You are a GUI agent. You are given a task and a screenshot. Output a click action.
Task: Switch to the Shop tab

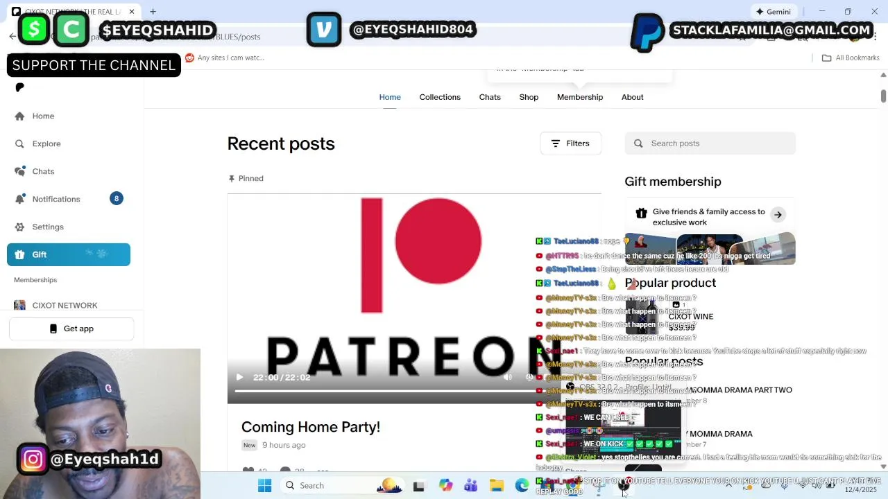(529, 97)
